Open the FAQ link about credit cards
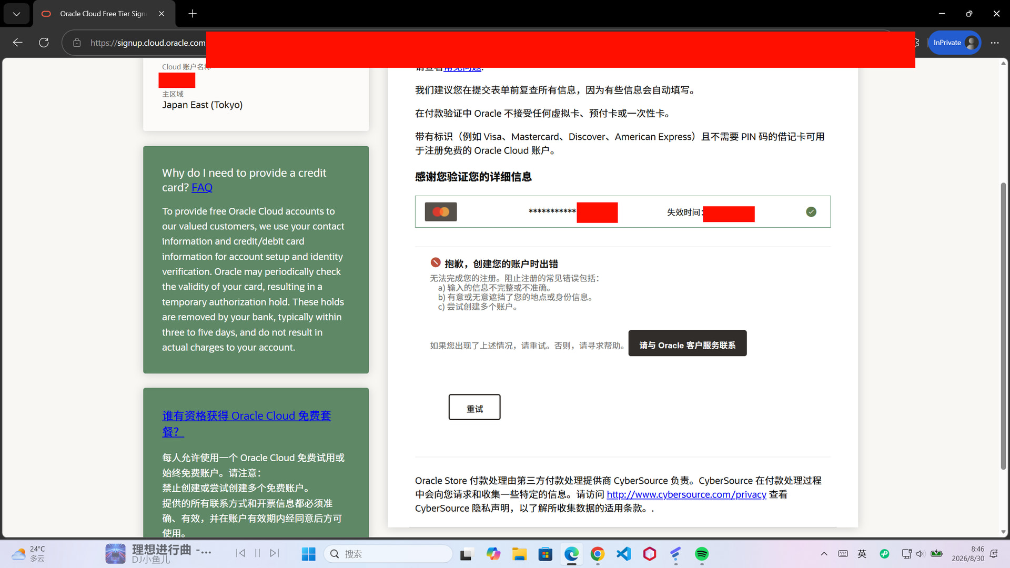 pyautogui.click(x=202, y=188)
